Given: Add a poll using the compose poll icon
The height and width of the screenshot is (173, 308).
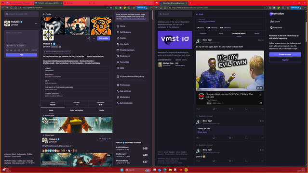Looking at the screenshot, I should [x=11, y=50].
